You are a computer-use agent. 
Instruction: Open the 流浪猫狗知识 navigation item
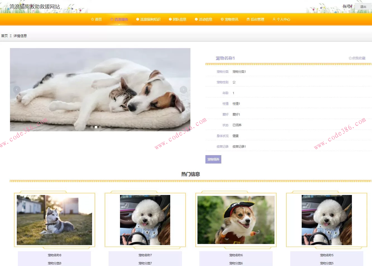tap(148, 19)
